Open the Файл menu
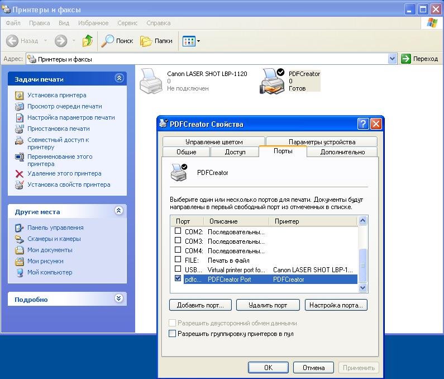444x379 pixels. pyautogui.click(x=13, y=23)
